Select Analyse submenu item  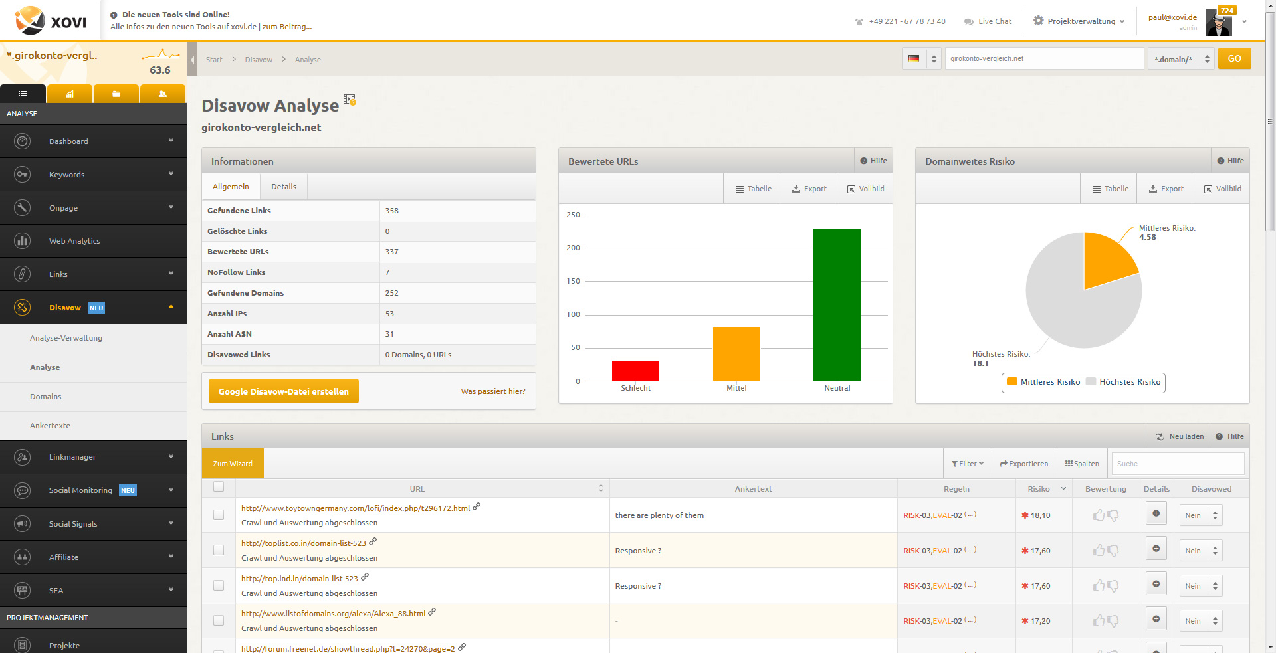[x=45, y=367]
